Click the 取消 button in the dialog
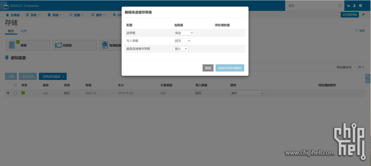This screenshot has width=371, height=166. pyautogui.click(x=208, y=68)
